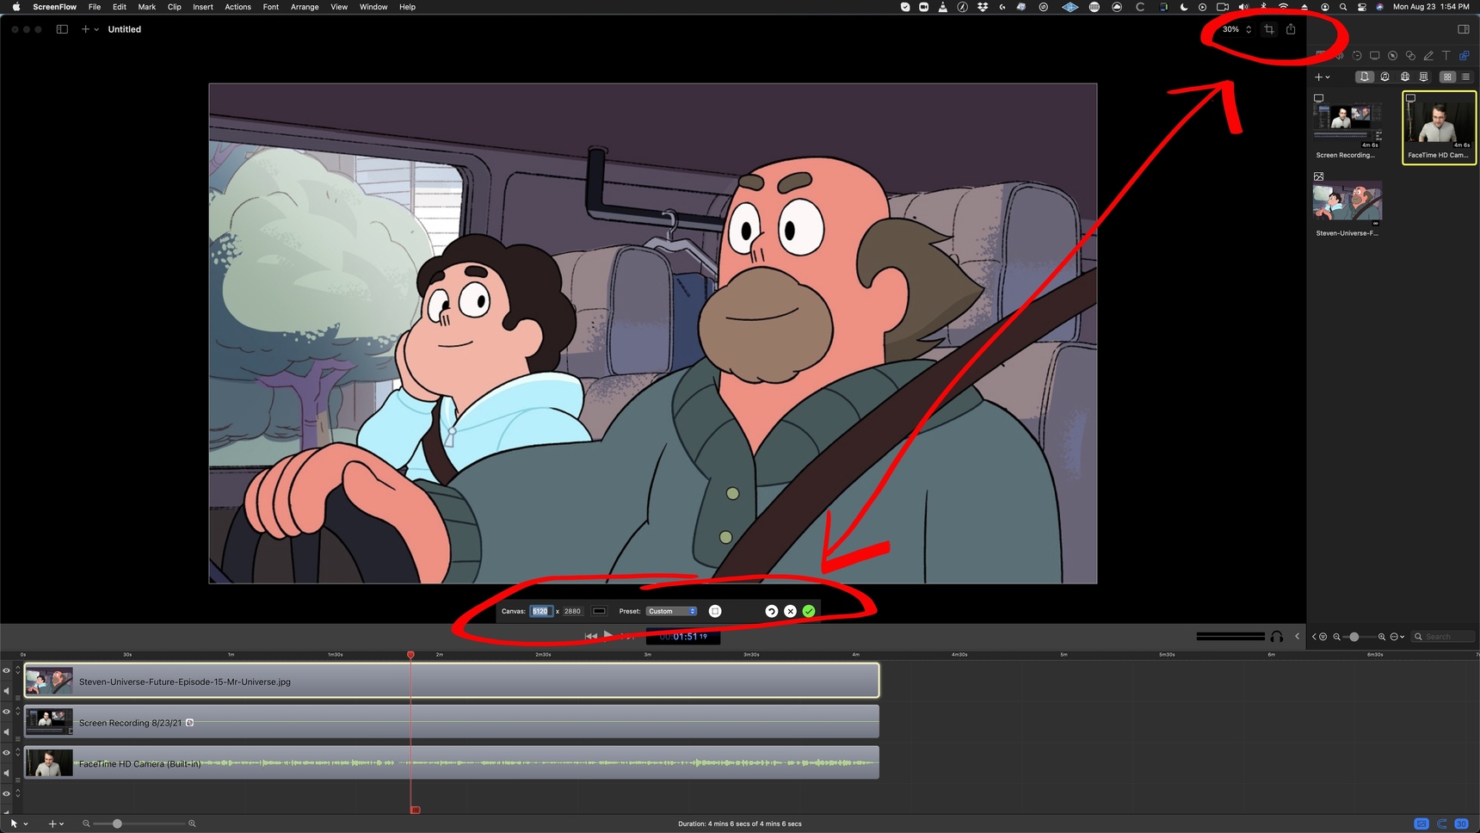Mute the FaceTime HD Camera track speaker
Viewport: 1480px width, 833px height.
tap(6, 774)
